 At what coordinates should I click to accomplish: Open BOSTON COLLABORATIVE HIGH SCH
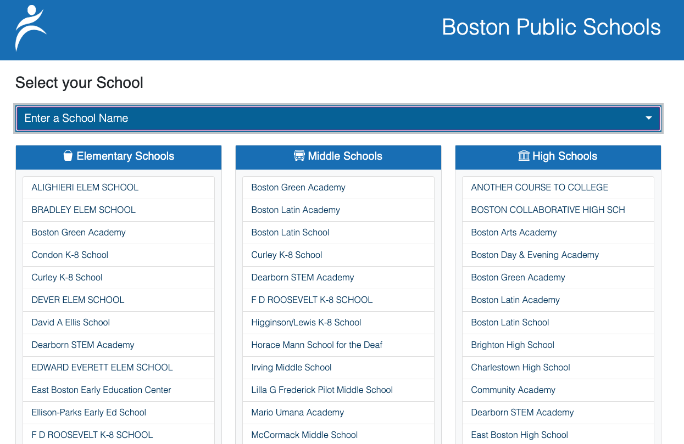click(558, 210)
